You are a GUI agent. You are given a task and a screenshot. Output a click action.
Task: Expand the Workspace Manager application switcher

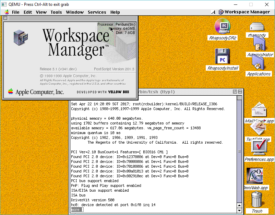(x=244, y=12)
